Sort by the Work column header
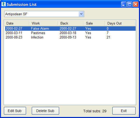 click(44, 23)
